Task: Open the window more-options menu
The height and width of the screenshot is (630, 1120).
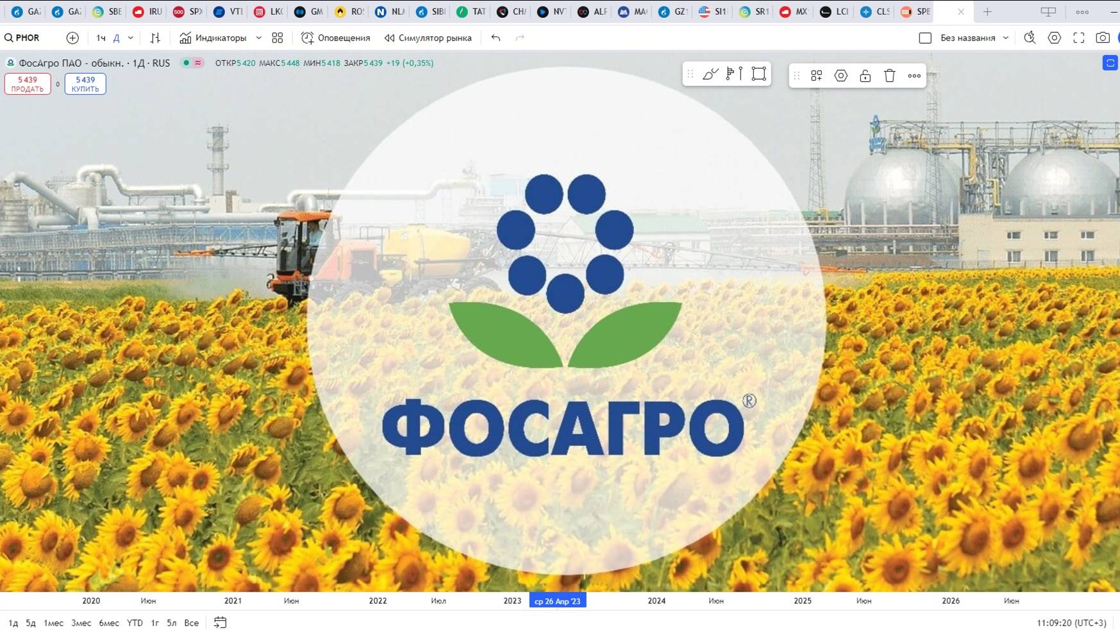Action: coord(1082,12)
